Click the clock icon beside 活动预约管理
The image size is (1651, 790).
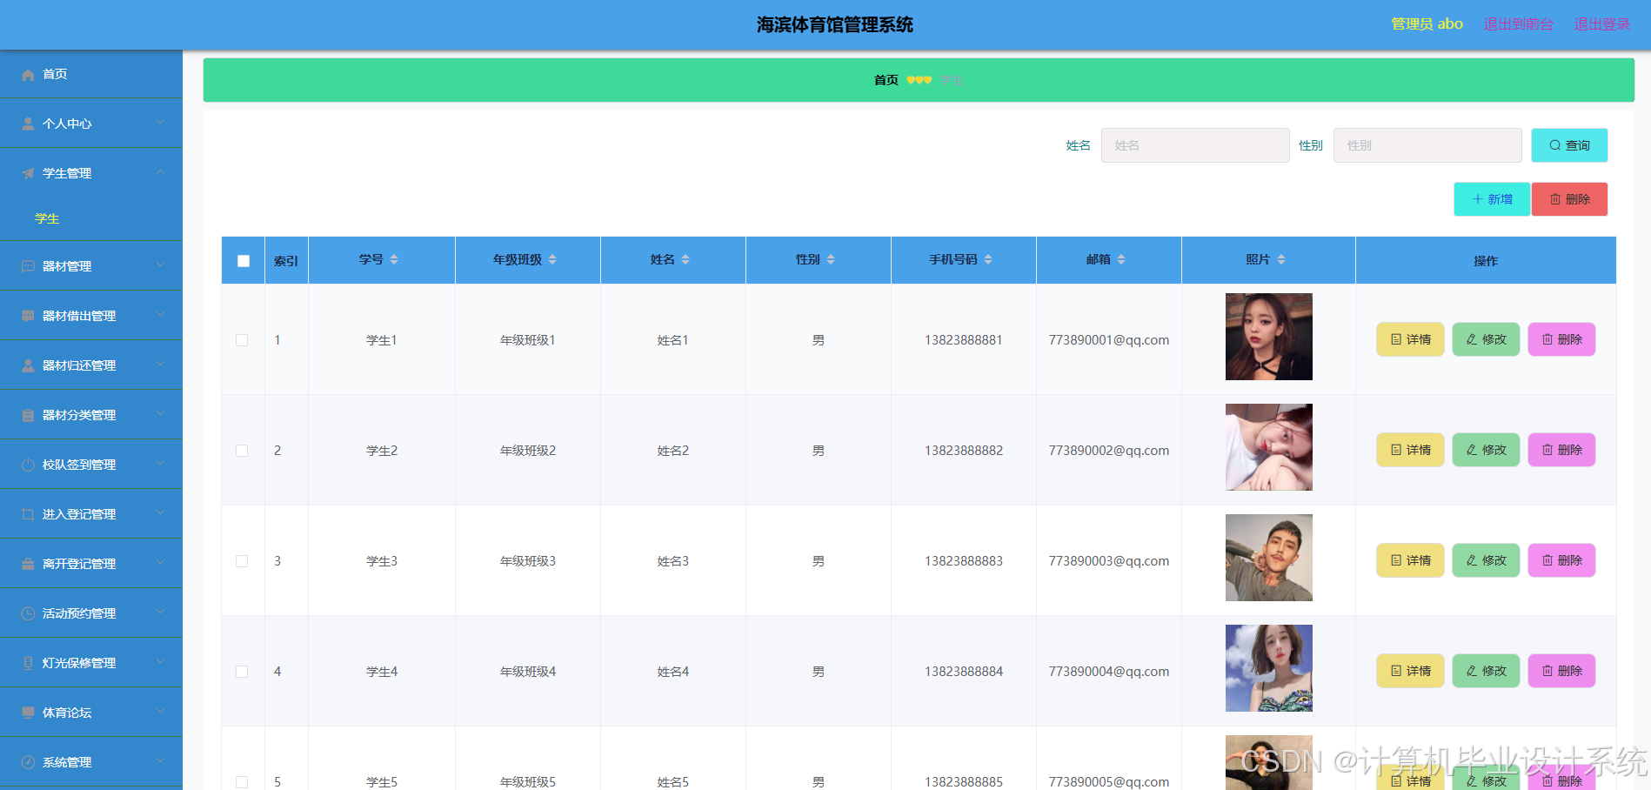[x=28, y=614]
